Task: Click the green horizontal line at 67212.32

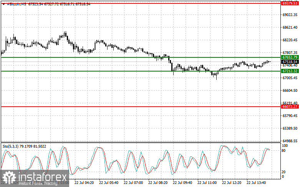Action: coord(141,71)
